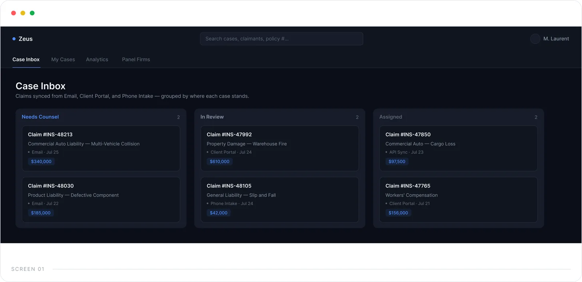The width and height of the screenshot is (582, 282).
Task: Open claim card #INS-48030
Action: pos(101,200)
